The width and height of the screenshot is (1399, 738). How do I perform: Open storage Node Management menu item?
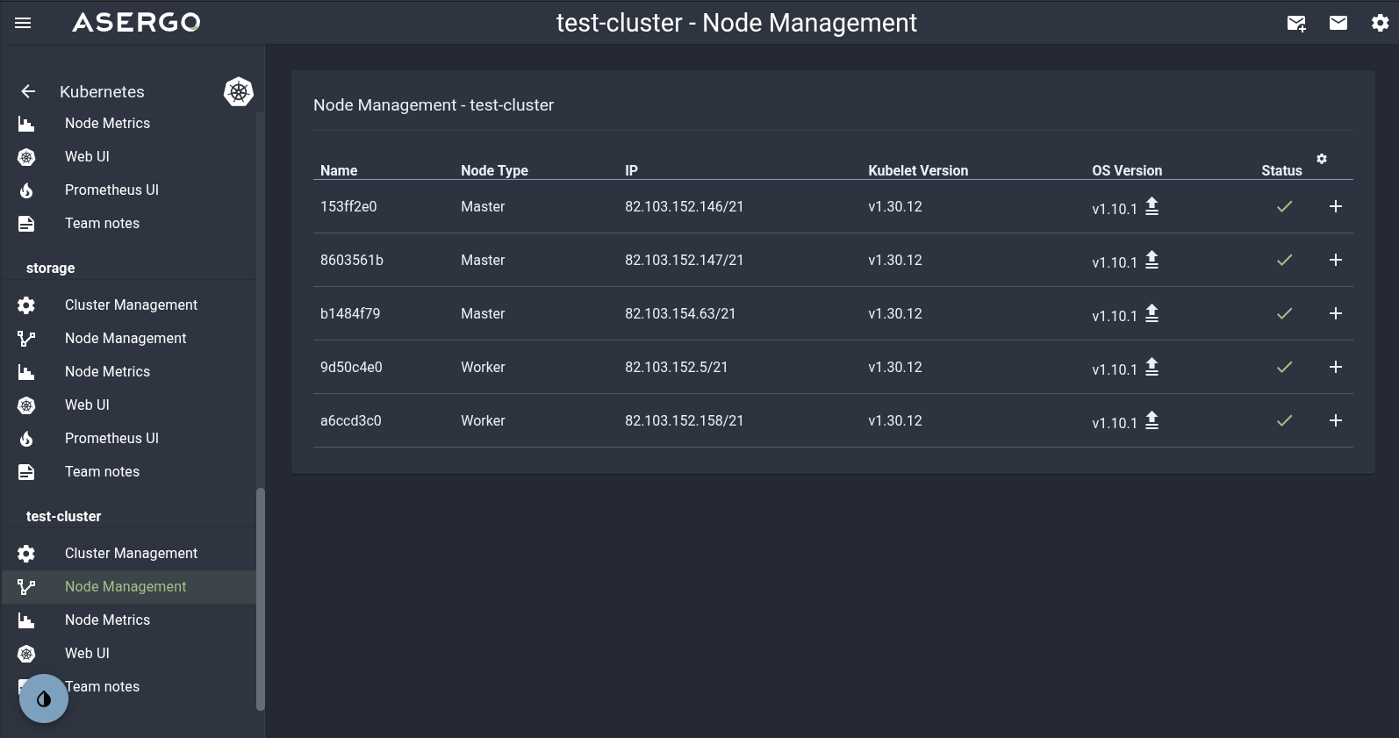[126, 338]
